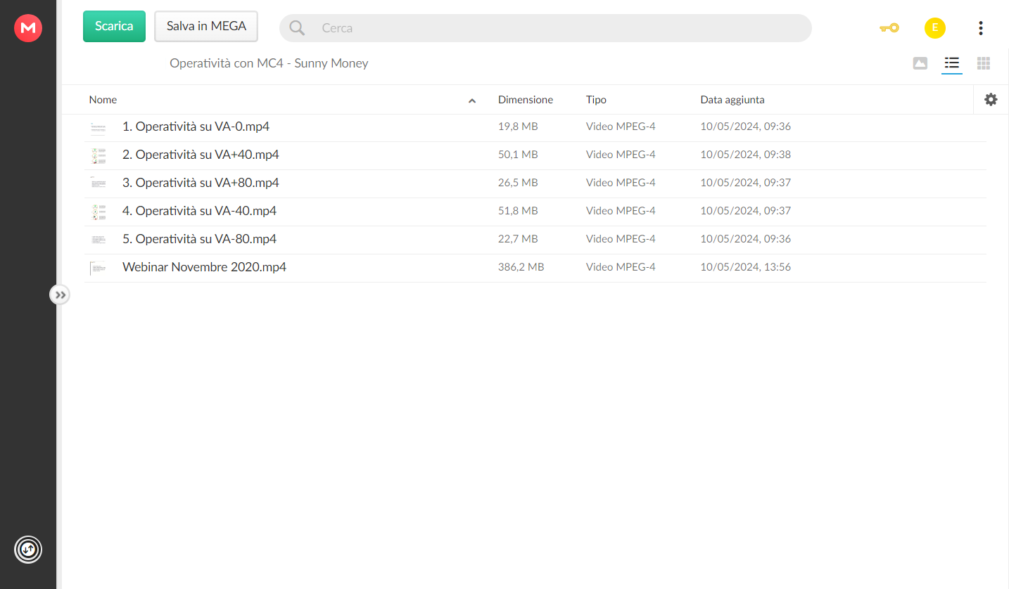The height and width of the screenshot is (589, 1009).
Task: Switch to media gallery view icon
Action: (920, 63)
